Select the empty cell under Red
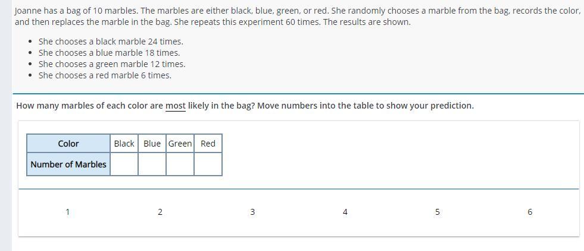Image resolution: width=584 pixels, height=251 pixels. click(x=208, y=164)
